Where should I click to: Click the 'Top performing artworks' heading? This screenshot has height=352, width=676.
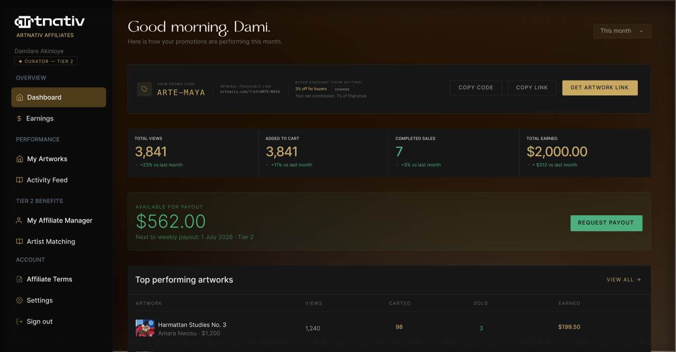click(184, 280)
